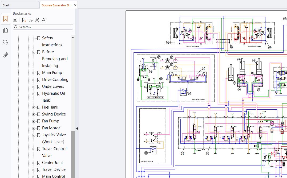Expand the Swing Device bookmark node
Image resolution: width=287 pixels, height=178 pixels.
[34, 114]
